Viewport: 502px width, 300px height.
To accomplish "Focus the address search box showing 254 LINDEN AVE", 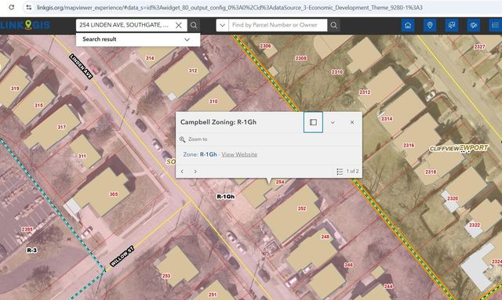I will (x=125, y=25).
